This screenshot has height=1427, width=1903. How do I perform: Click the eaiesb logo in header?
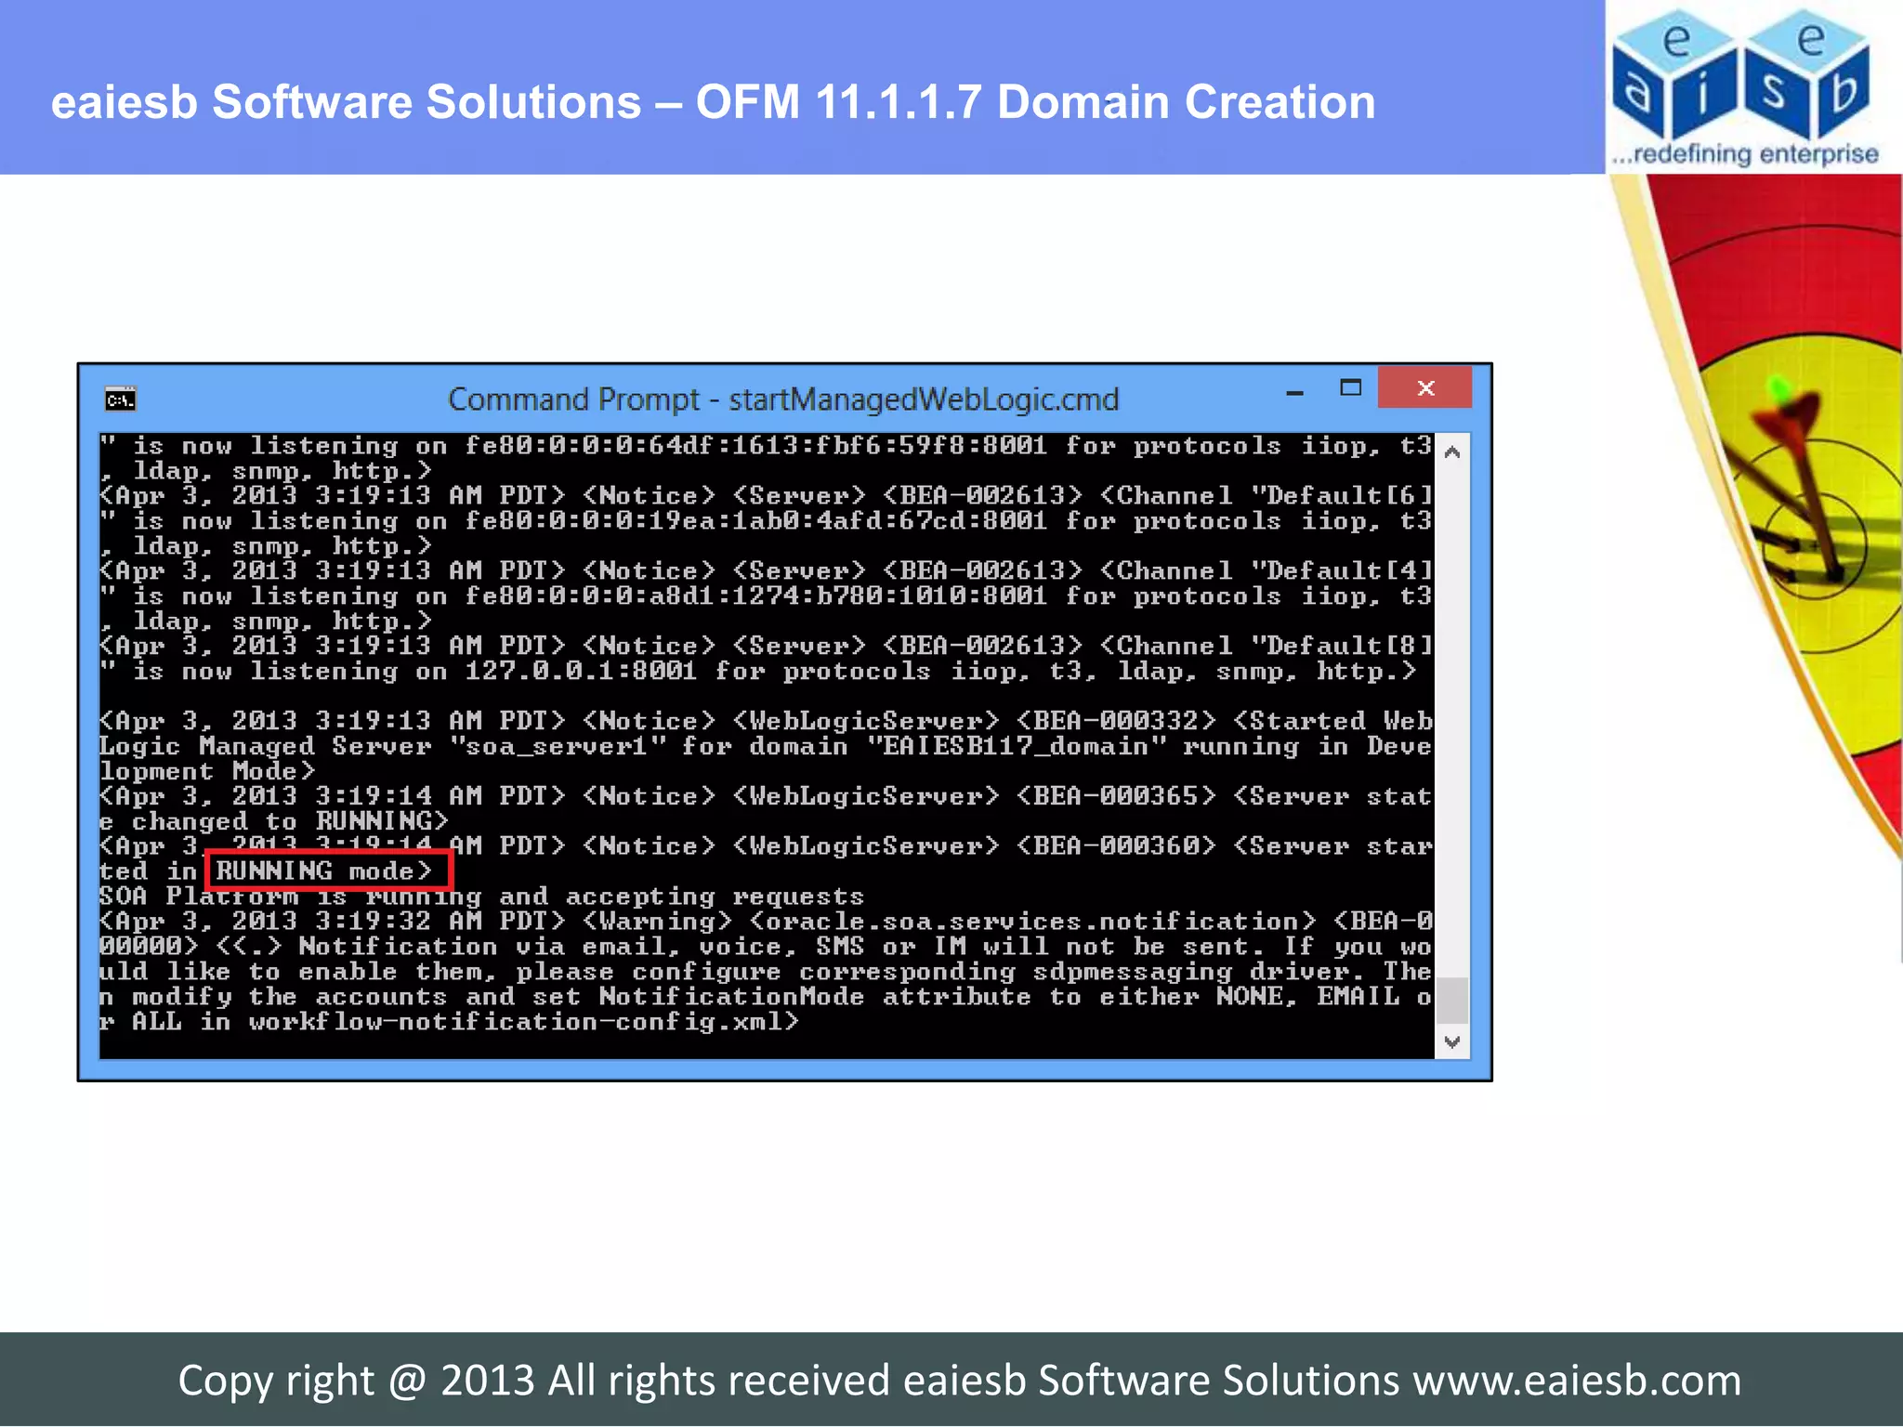pyautogui.click(x=1744, y=88)
